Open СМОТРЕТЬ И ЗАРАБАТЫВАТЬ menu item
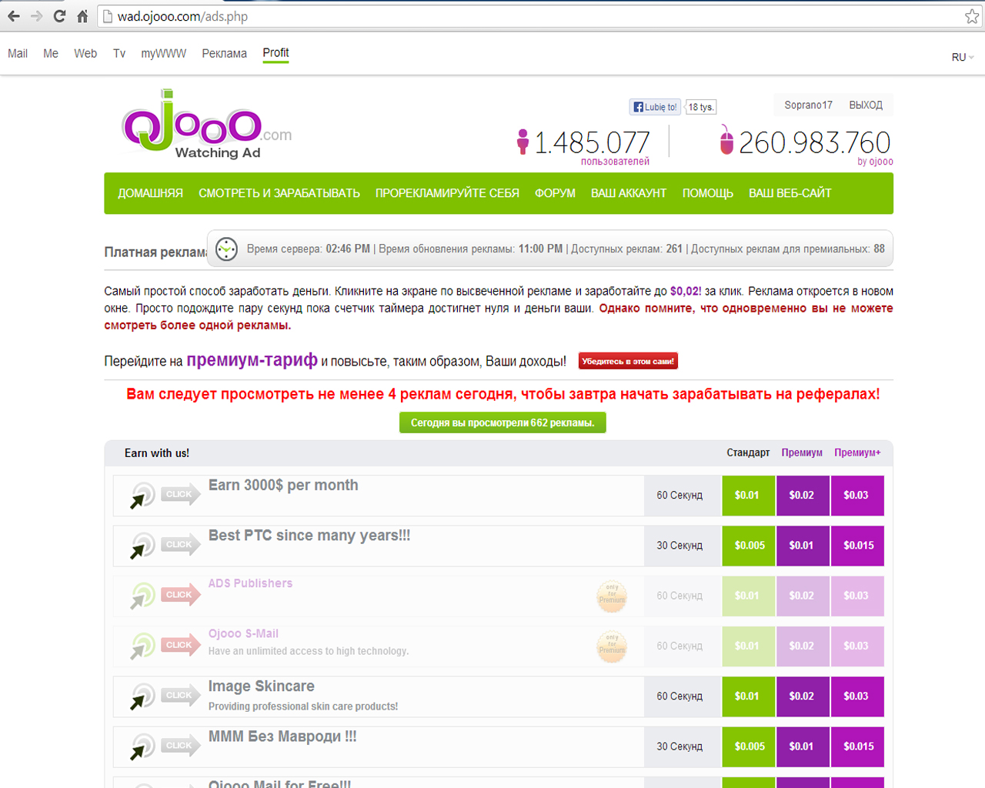Viewport: 985px width, 788px height. [279, 193]
